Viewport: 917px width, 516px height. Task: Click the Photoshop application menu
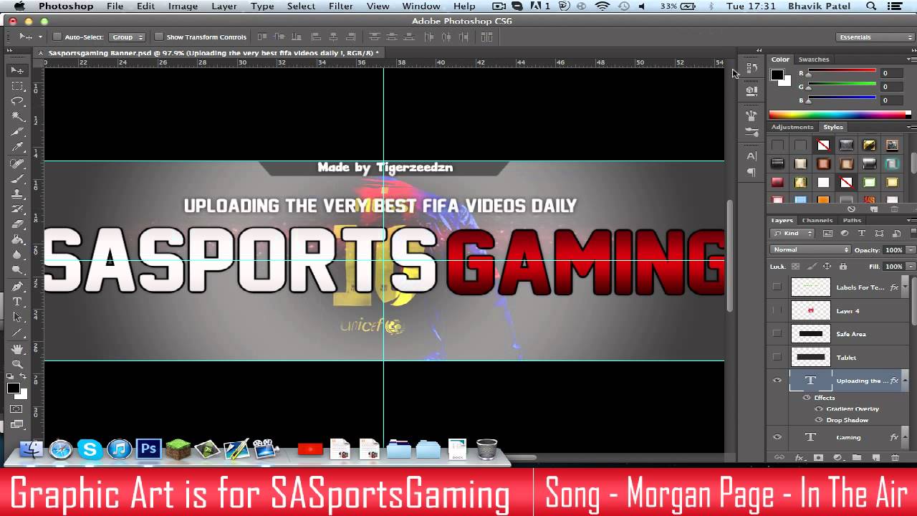click(66, 6)
